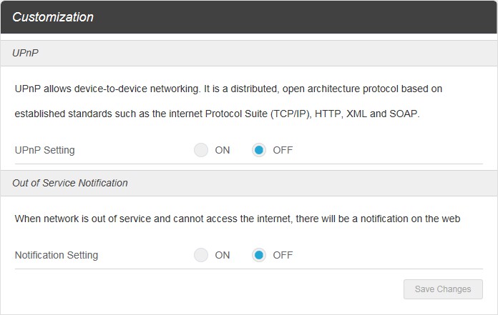Click the UPnP Setting label
498x315 pixels.
[44, 150]
